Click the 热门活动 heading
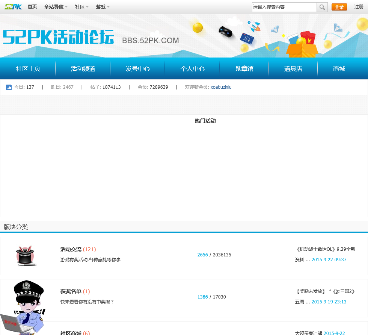368x335 pixels. tap(205, 121)
